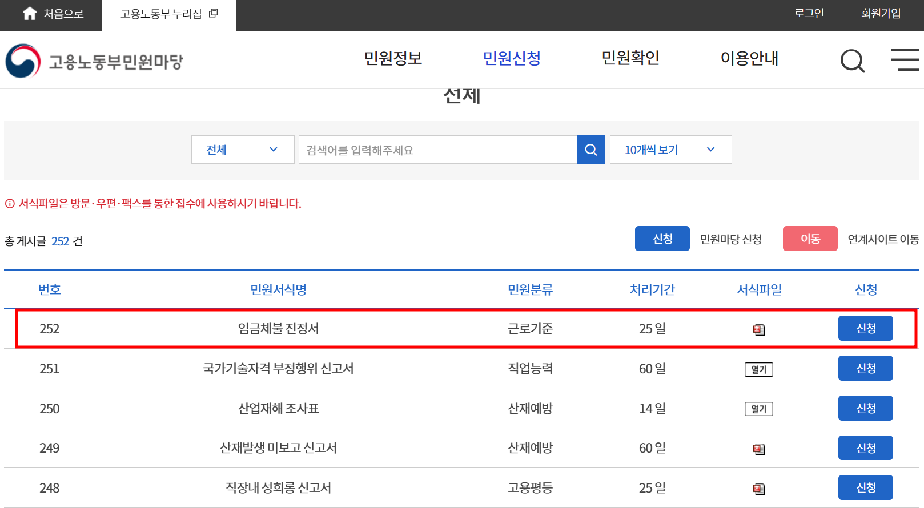Expand the 전체 category dropdown

pyautogui.click(x=243, y=150)
